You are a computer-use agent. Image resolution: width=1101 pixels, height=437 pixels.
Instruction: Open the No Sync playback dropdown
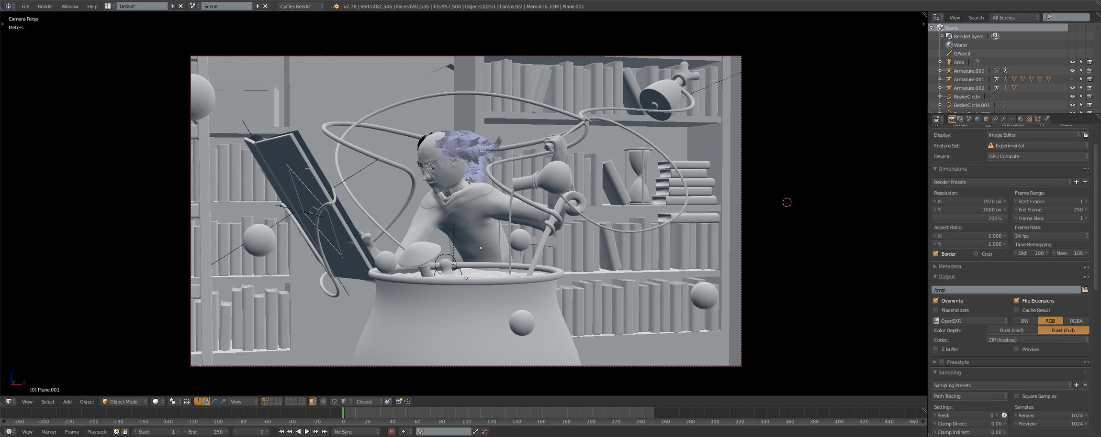coord(356,432)
